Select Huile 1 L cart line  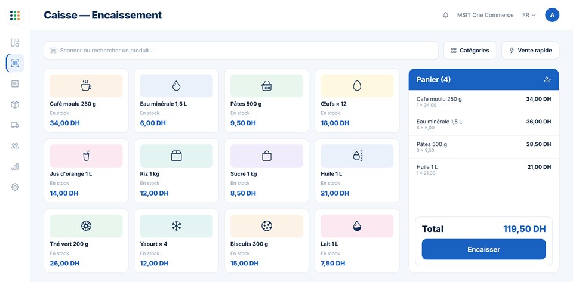pos(484,169)
